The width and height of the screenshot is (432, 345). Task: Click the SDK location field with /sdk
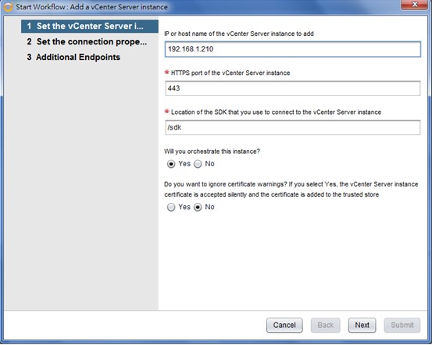coord(293,127)
